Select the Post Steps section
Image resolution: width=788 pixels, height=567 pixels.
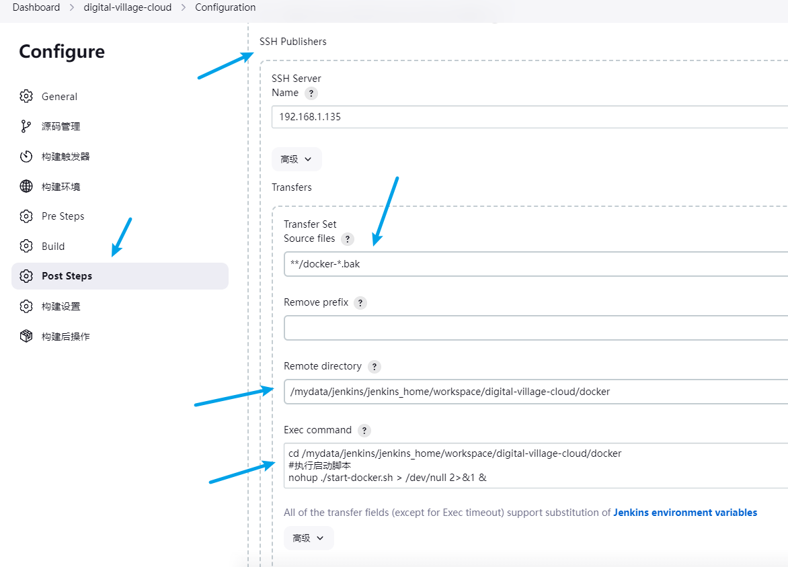(x=67, y=276)
